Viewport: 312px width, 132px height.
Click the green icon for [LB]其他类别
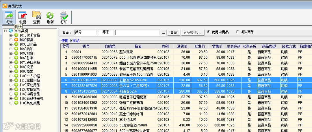16,103
